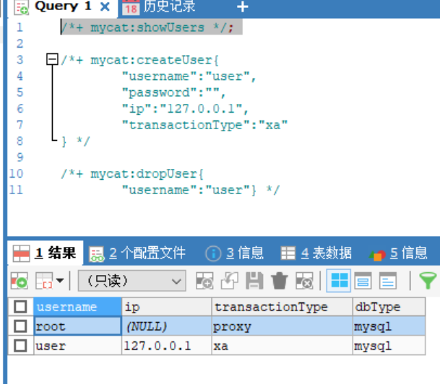Click the mycat:dropUser line in editor

click(132, 174)
